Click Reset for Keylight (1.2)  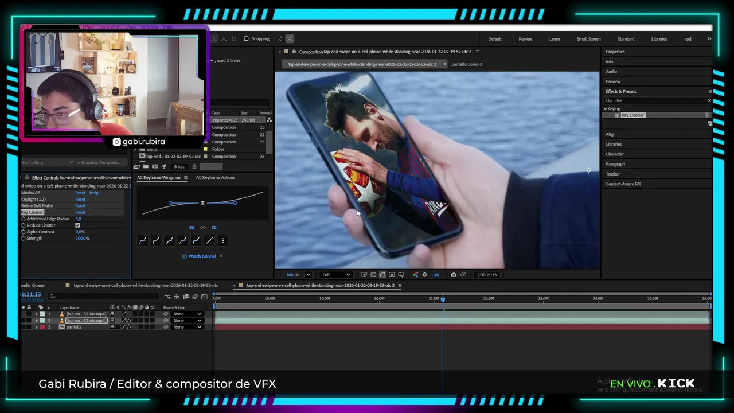point(80,199)
